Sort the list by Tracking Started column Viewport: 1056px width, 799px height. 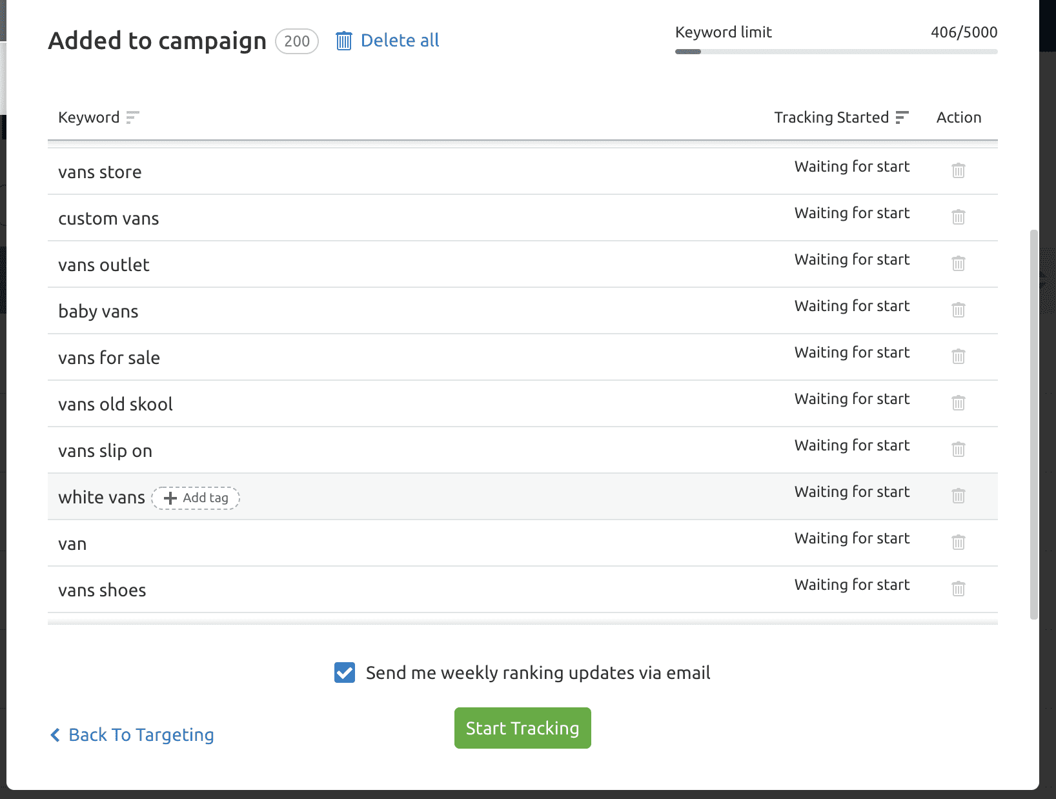click(x=902, y=117)
